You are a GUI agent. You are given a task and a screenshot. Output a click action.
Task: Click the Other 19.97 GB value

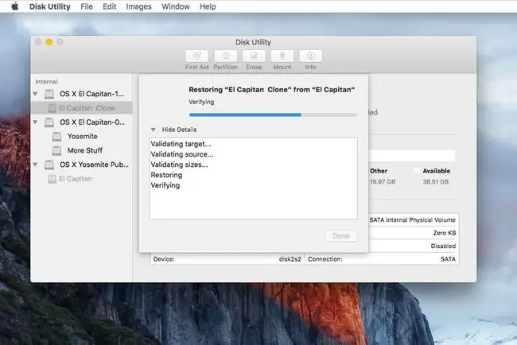tap(383, 182)
